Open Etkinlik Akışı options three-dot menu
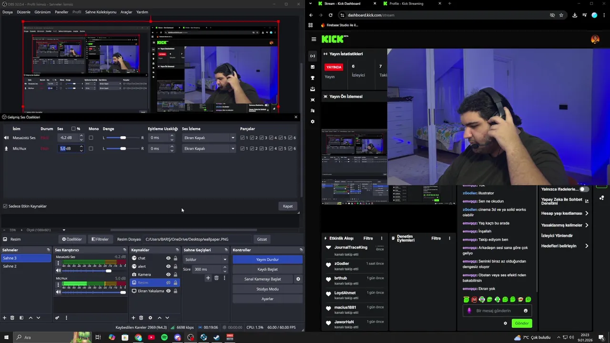This screenshot has width=610, height=343. click(x=381, y=238)
